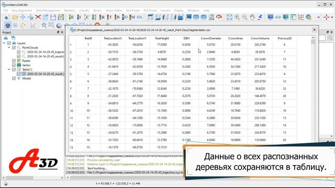Collapse the Layers tree node

tap(4, 43)
